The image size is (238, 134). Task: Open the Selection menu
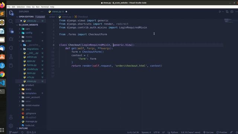click(x=21, y=7)
